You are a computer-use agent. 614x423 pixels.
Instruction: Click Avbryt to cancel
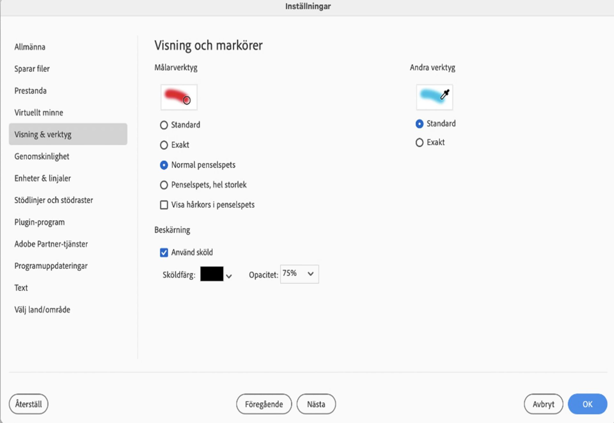click(x=543, y=404)
